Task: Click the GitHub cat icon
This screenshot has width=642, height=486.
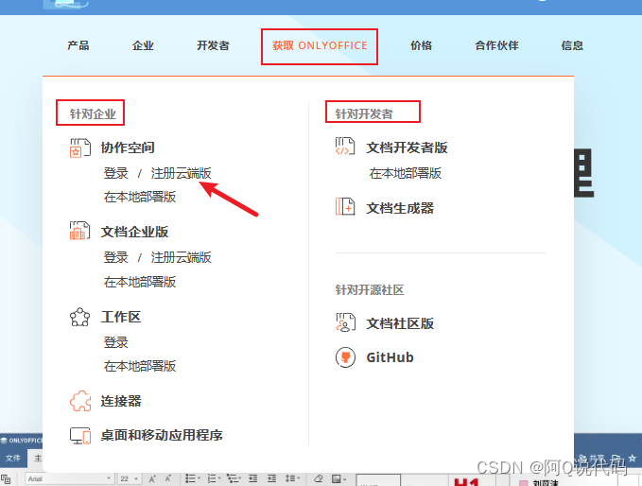Action: (x=345, y=357)
